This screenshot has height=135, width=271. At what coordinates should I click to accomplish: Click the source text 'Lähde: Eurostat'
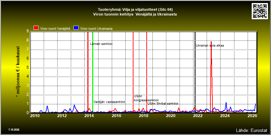(x=252, y=130)
